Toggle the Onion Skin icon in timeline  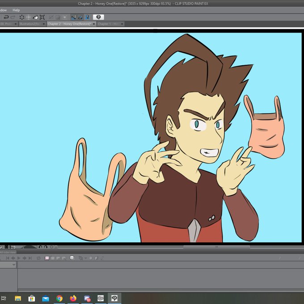[x=72, y=258]
